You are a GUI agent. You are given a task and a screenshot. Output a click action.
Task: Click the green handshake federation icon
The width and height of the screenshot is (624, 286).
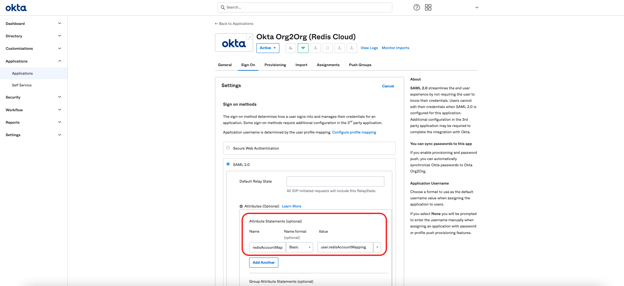303,48
